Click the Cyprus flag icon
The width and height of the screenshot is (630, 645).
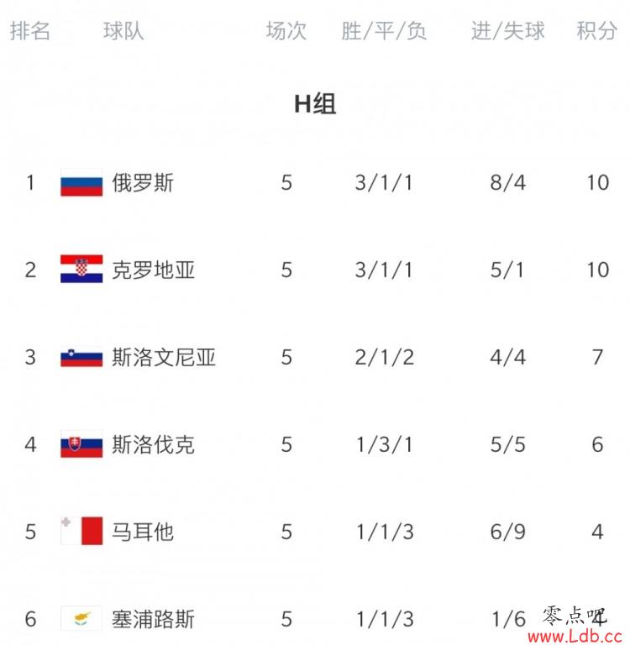pos(81,618)
